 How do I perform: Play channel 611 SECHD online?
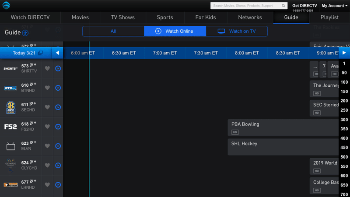[x=58, y=107]
